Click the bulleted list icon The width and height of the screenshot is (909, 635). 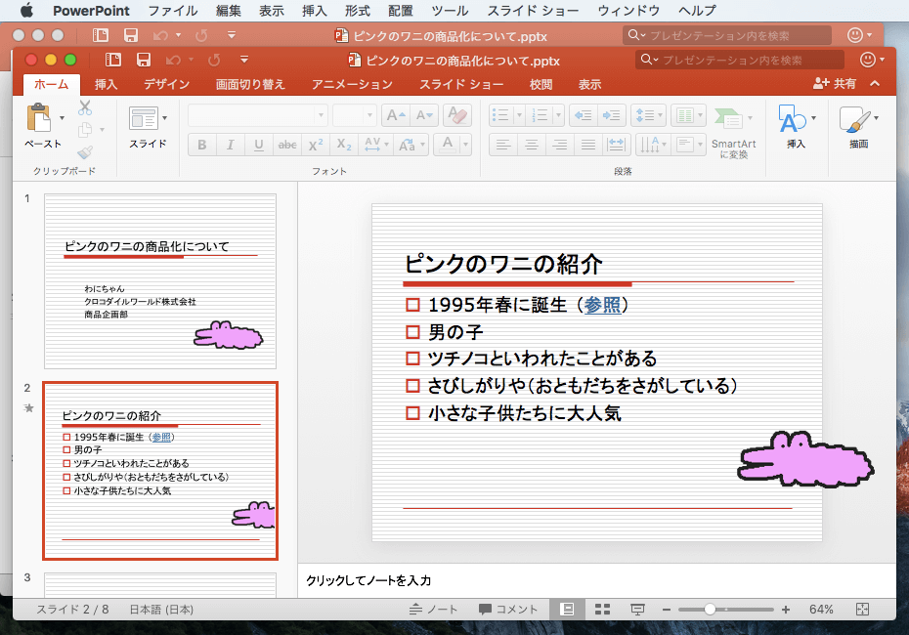500,115
